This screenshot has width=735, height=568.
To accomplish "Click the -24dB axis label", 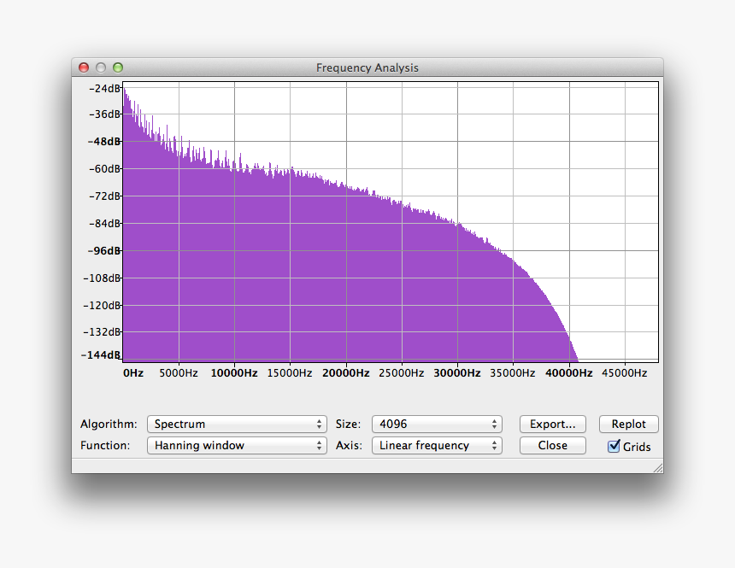I will point(105,88).
